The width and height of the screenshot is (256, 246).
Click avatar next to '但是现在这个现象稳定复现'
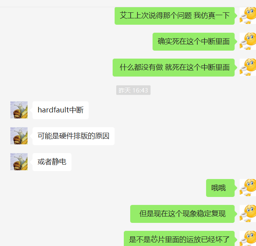(x=248, y=214)
